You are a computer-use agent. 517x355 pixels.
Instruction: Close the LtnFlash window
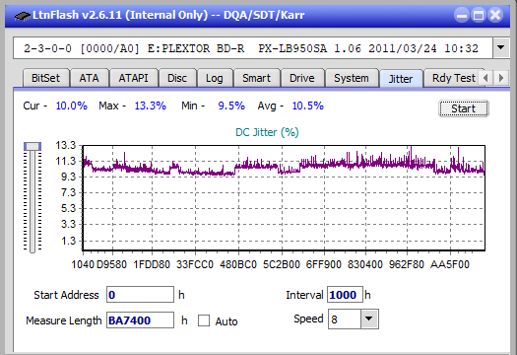point(495,15)
